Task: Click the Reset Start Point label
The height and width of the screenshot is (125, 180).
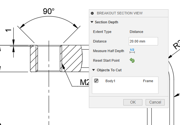Action: pos(106,60)
